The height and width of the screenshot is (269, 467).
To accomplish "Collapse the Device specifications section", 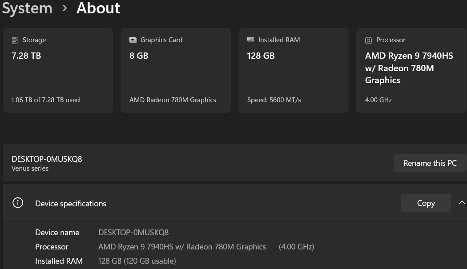I will [461, 203].
